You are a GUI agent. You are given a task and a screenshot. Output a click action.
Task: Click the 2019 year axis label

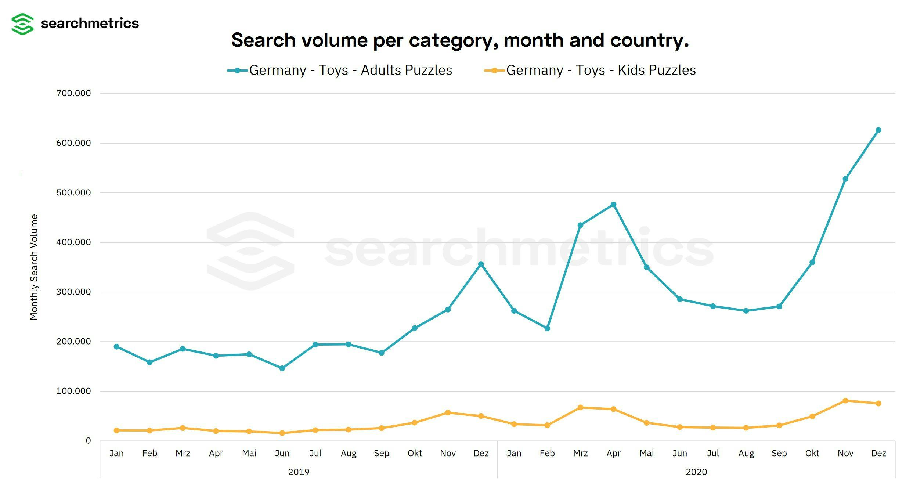(299, 472)
